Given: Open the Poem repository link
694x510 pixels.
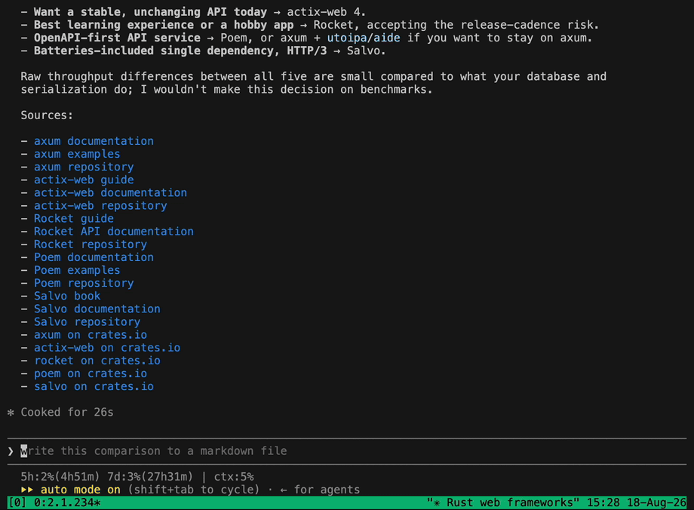Looking at the screenshot, I should [84, 284].
